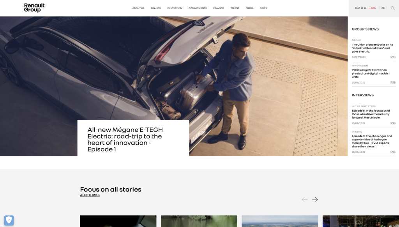View the RNO stock price ticker
Viewport: 399px width, 227px height.
tap(360, 8)
